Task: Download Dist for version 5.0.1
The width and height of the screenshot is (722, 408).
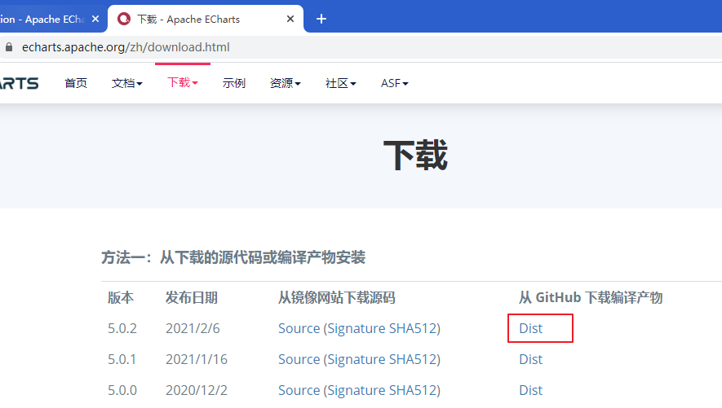Action: point(531,359)
